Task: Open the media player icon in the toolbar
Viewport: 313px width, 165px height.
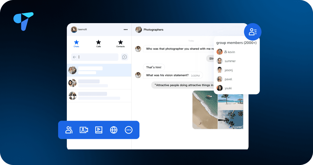Action: pyautogui.click(x=99, y=130)
